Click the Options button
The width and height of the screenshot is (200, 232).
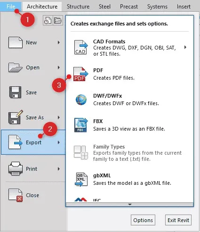coord(143,220)
